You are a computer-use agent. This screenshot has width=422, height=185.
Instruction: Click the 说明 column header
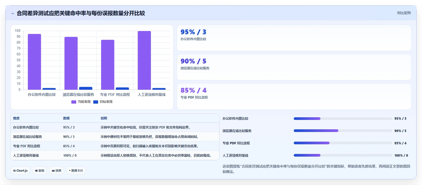pos(104,118)
